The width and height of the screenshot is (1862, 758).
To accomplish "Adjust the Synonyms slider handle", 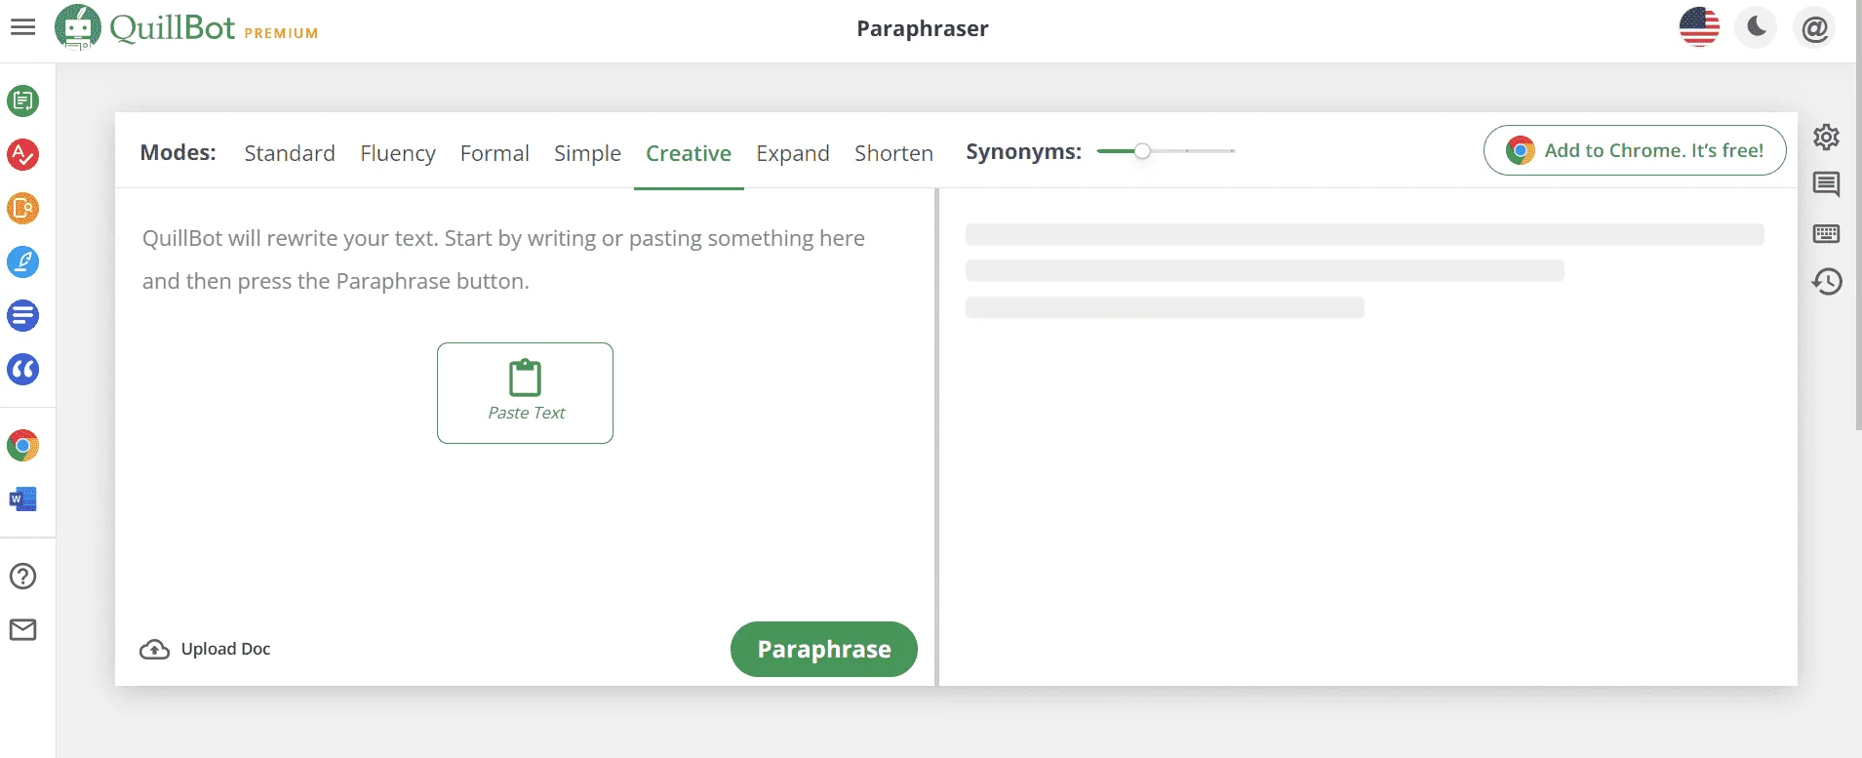I will [x=1142, y=150].
